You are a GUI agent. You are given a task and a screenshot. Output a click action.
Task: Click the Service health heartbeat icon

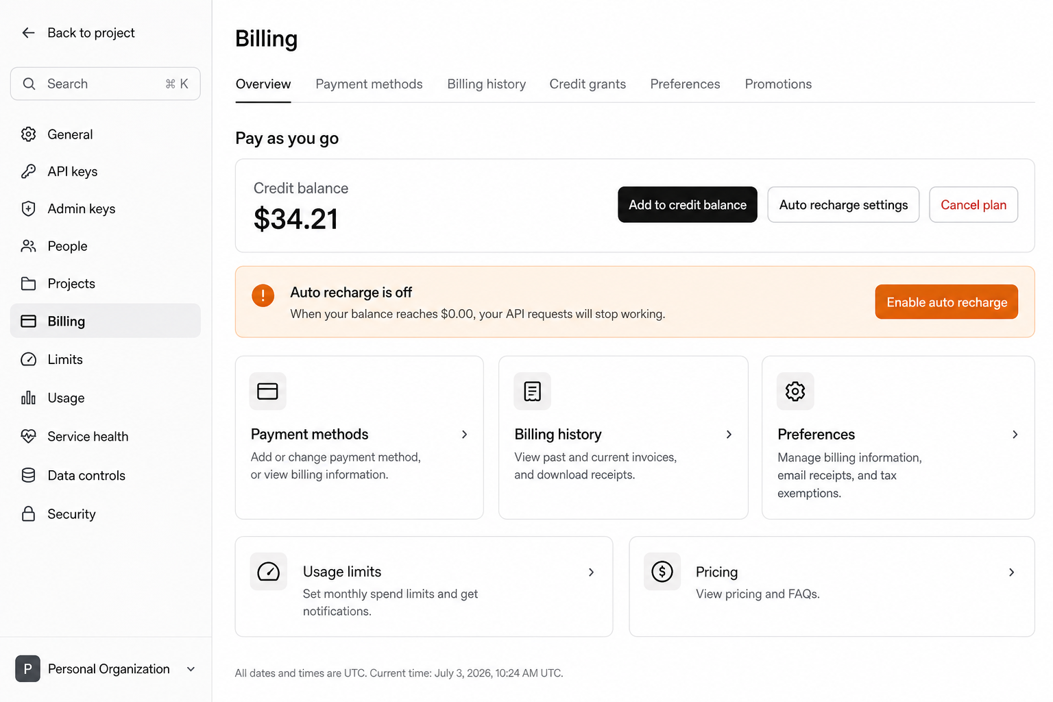(28, 436)
